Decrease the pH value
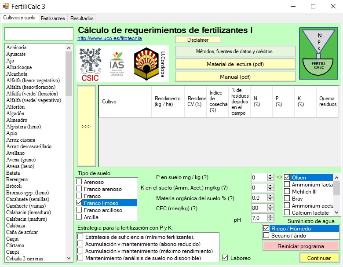This screenshot has height=267, width=343. 270,219
